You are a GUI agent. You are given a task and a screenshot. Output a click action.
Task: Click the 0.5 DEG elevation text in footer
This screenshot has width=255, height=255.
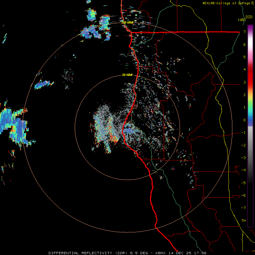click(139, 253)
